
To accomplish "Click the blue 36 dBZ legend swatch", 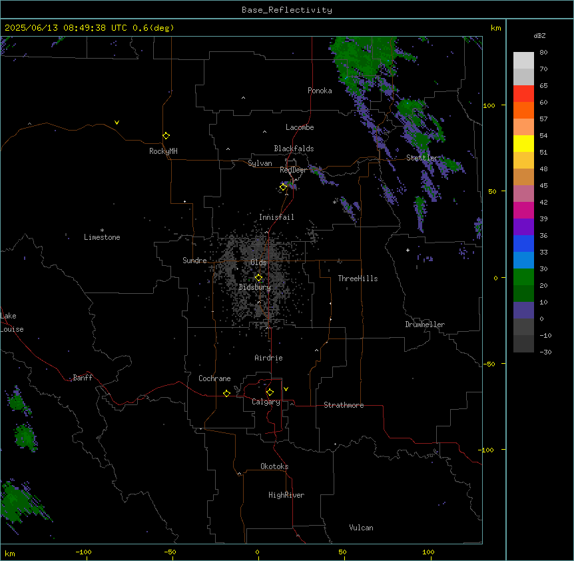I will point(523,243).
